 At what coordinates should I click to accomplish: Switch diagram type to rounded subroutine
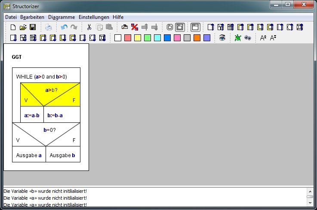point(170,27)
